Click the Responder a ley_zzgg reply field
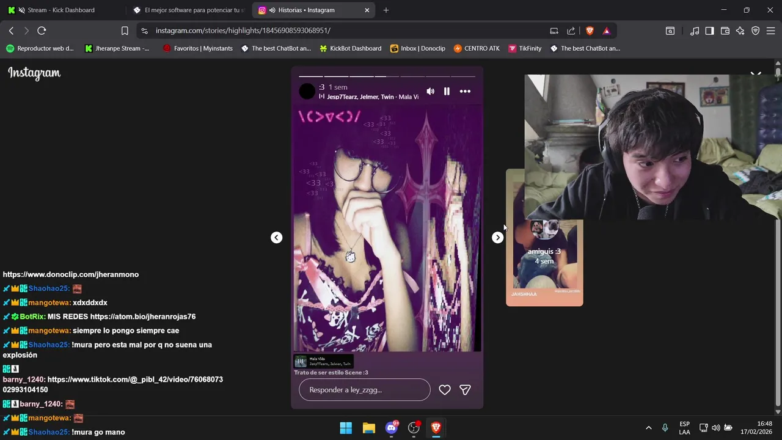The width and height of the screenshot is (782, 440). pos(365,390)
